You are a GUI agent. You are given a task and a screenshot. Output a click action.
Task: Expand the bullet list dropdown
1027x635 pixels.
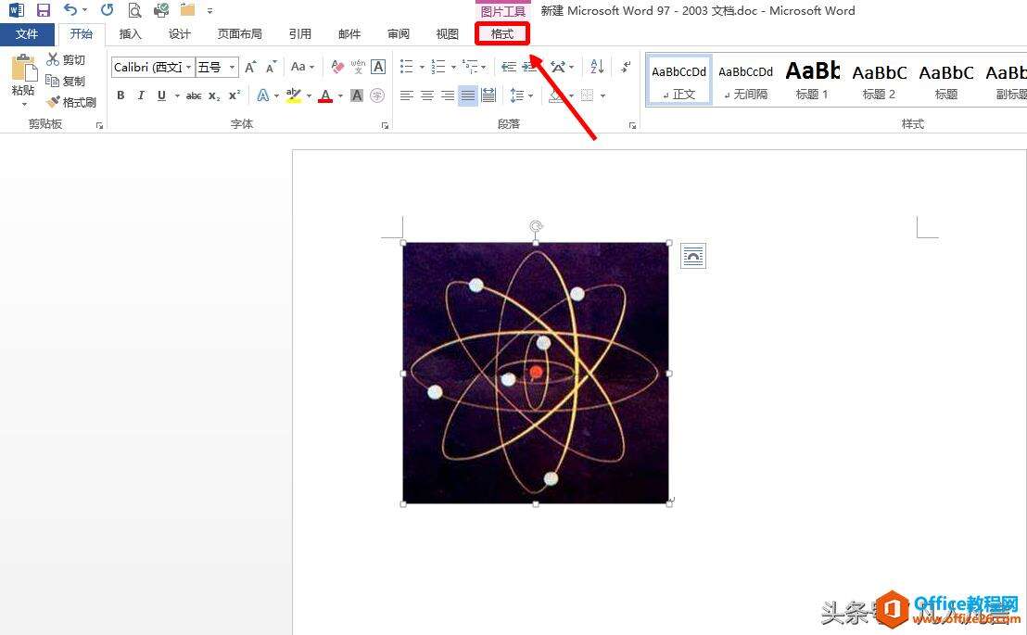[422, 67]
